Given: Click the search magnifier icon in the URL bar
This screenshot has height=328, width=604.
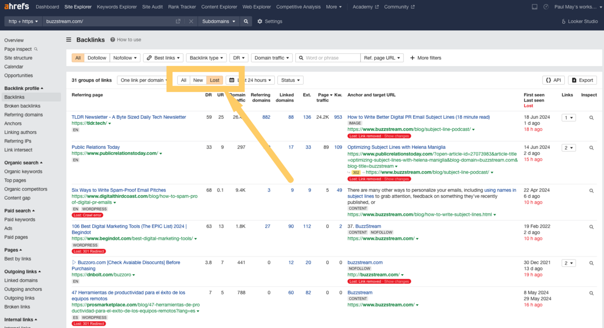Looking at the screenshot, I should click(245, 21).
